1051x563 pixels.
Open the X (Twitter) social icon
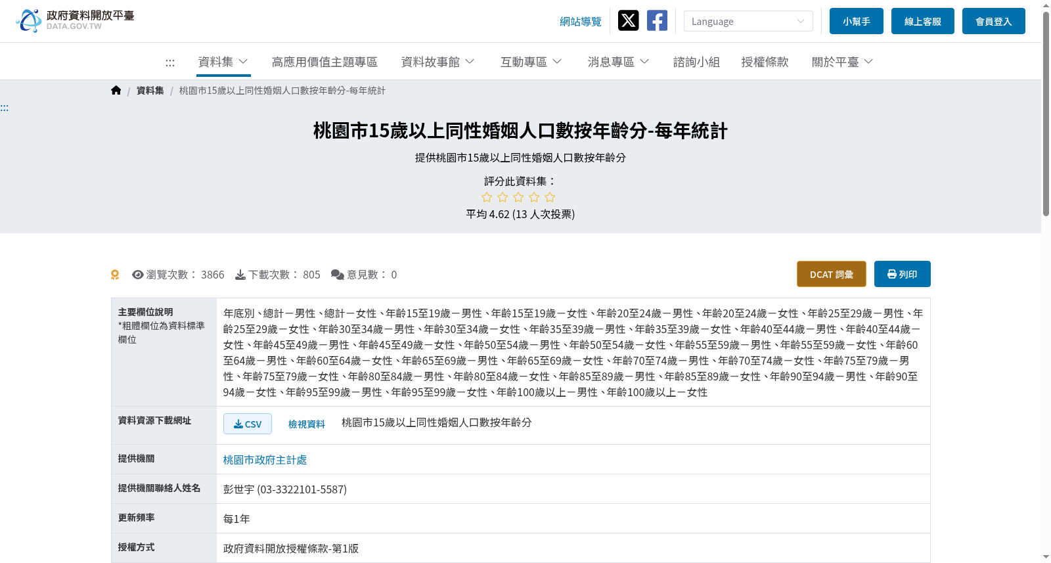628,20
